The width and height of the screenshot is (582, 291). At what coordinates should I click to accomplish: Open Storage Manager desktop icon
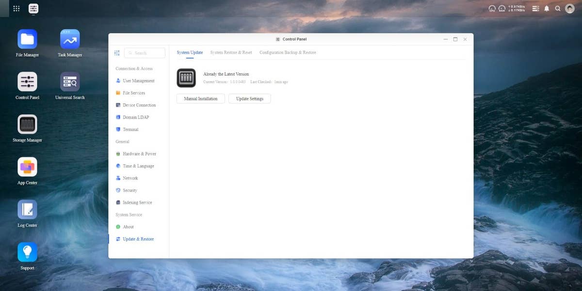click(x=27, y=124)
